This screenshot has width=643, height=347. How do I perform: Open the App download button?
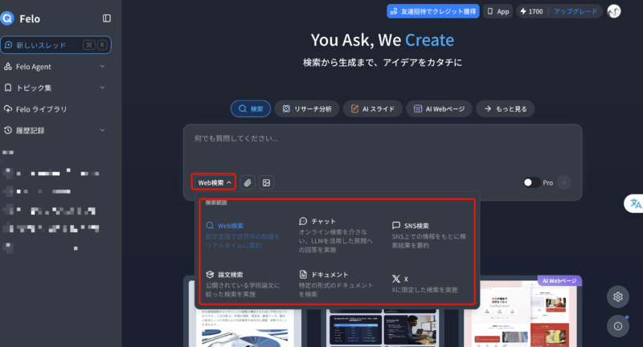[498, 11]
